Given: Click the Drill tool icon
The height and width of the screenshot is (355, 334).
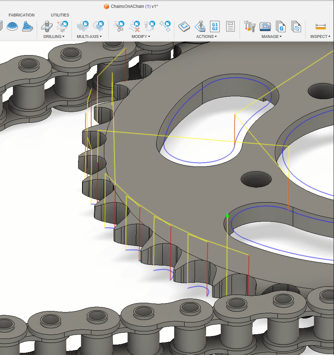Looking at the screenshot, I should click(46, 26).
